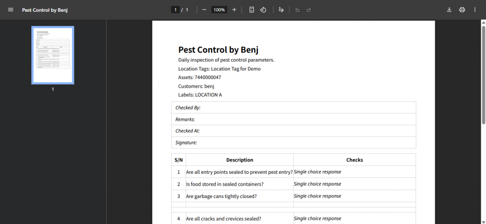
Task: Click the page number input field
Action: coord(175,10)
